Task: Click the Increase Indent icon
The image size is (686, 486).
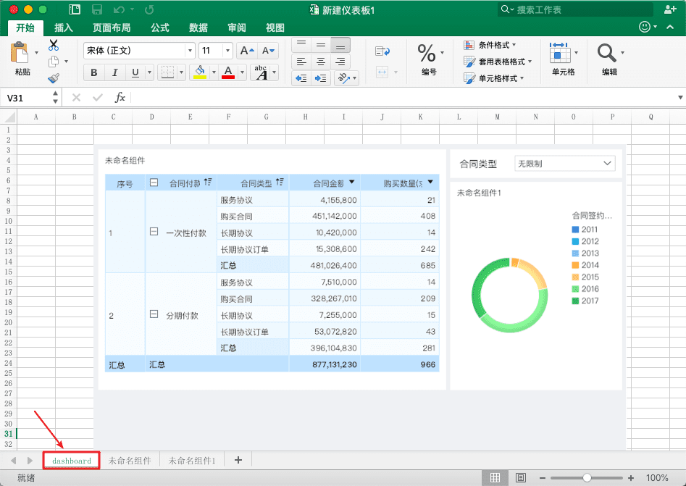Action: tap(321, 78)
